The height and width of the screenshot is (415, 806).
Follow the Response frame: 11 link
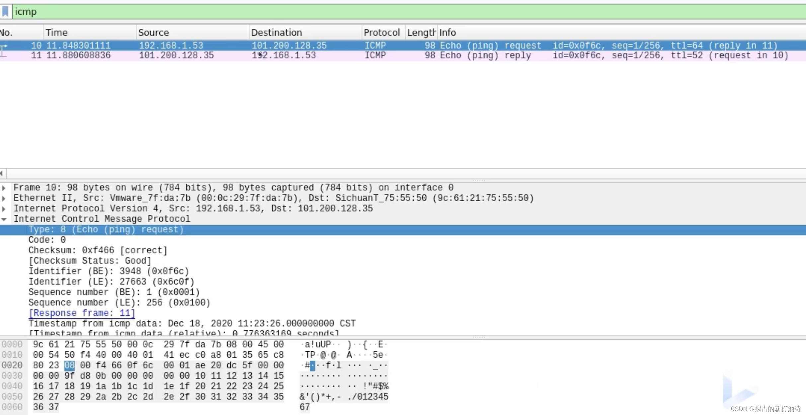82,313
